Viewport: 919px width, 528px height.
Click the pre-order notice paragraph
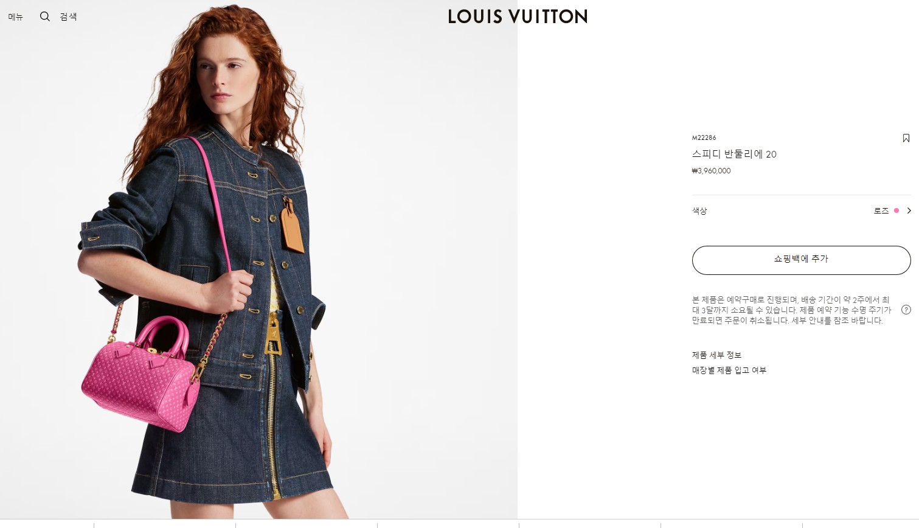click(791, 310)
